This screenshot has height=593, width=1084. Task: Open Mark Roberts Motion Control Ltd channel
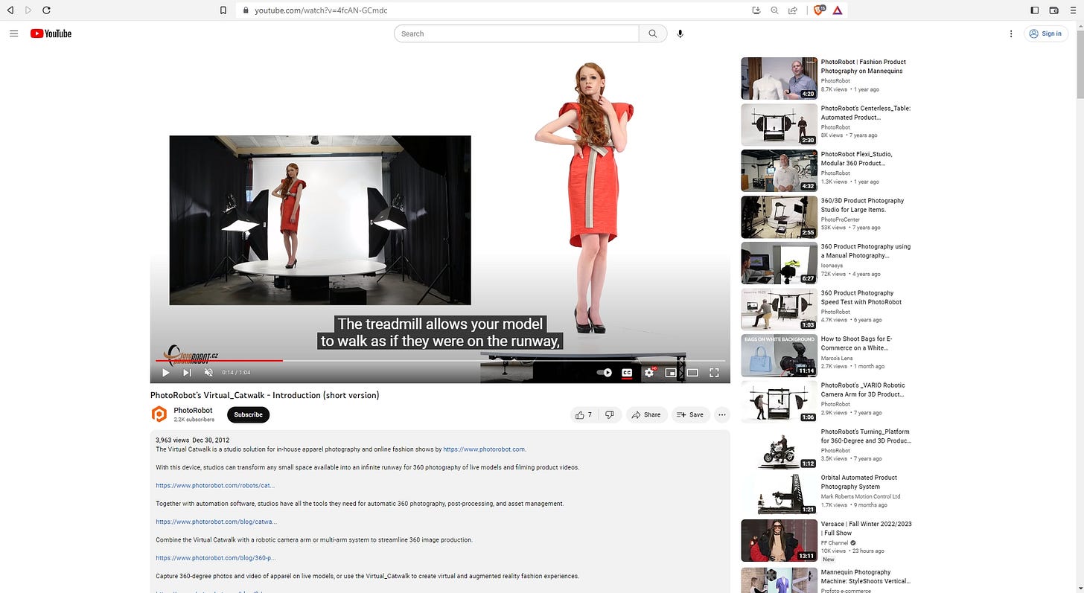[x=861, y=496]
